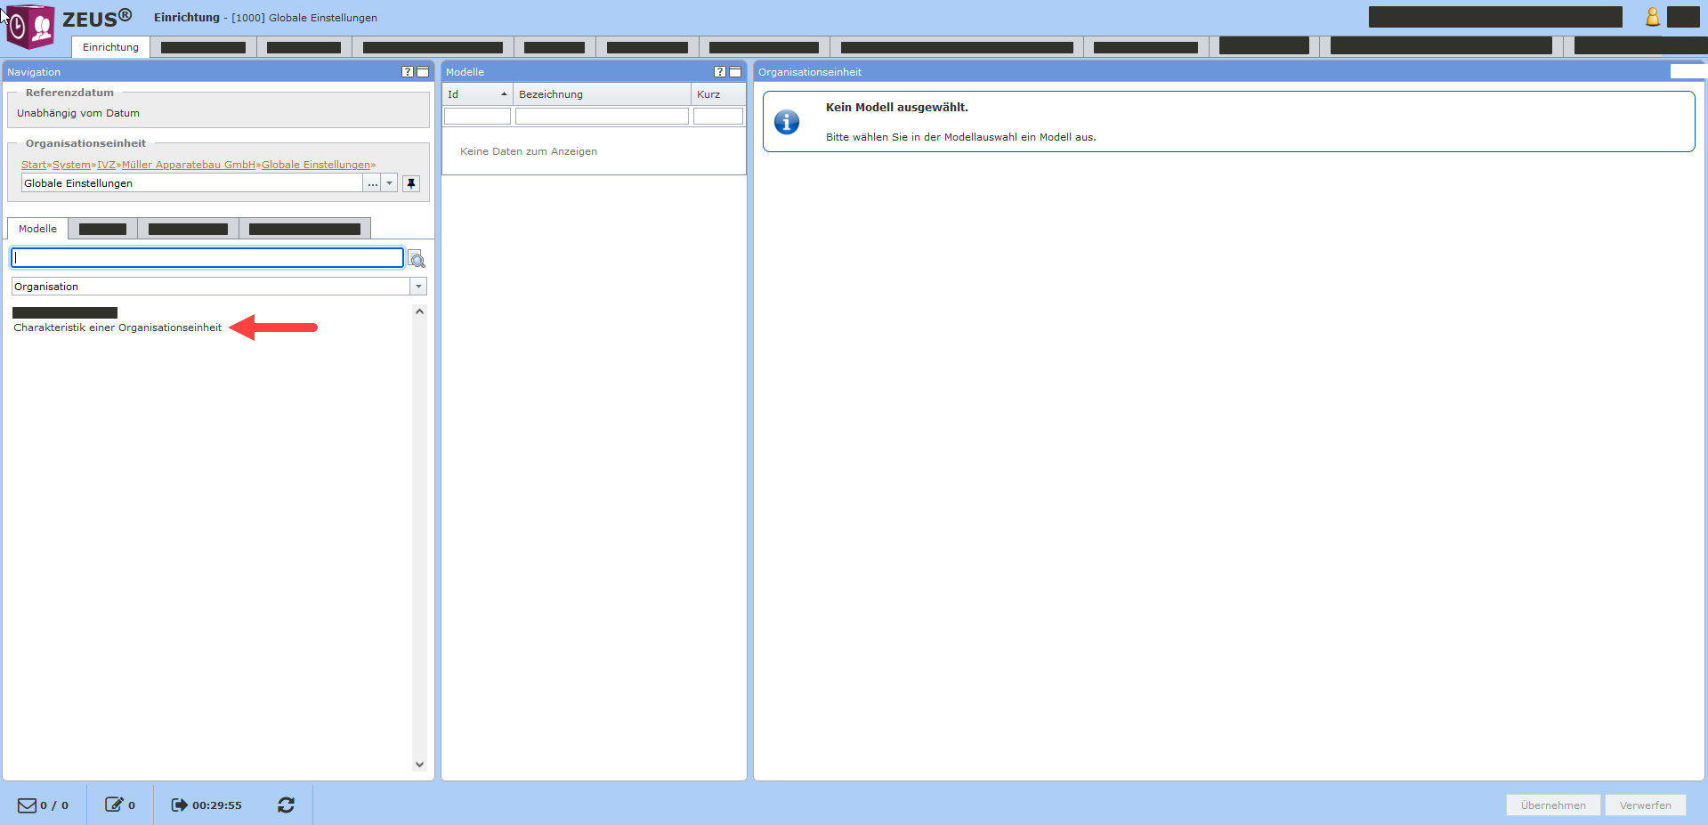The height and width of the screenshot is (825, 1708).
Task: Select Charakteristik einer Organisationseinheit
Action: 117,328
